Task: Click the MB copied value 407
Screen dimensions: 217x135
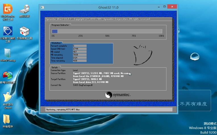Action: pyautogui.click(x=80, y=52)
